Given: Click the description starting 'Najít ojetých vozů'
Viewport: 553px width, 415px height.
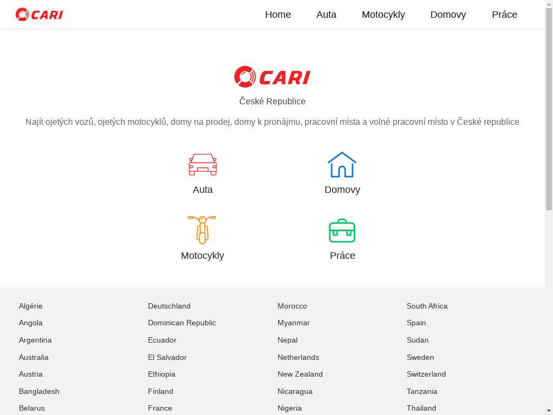Looking at the screenshot, I should pos(272,122).
